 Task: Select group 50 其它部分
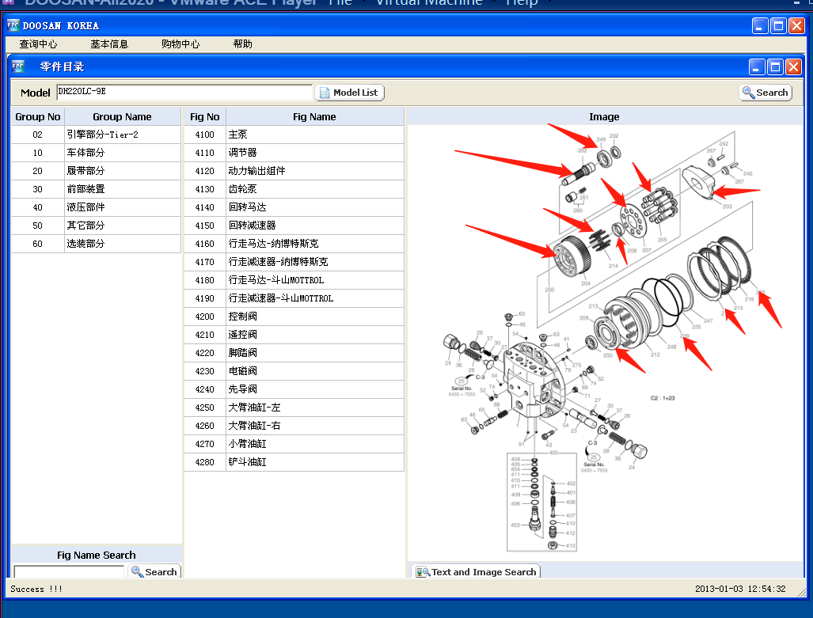pyautogui.click(x=96, y=226)
